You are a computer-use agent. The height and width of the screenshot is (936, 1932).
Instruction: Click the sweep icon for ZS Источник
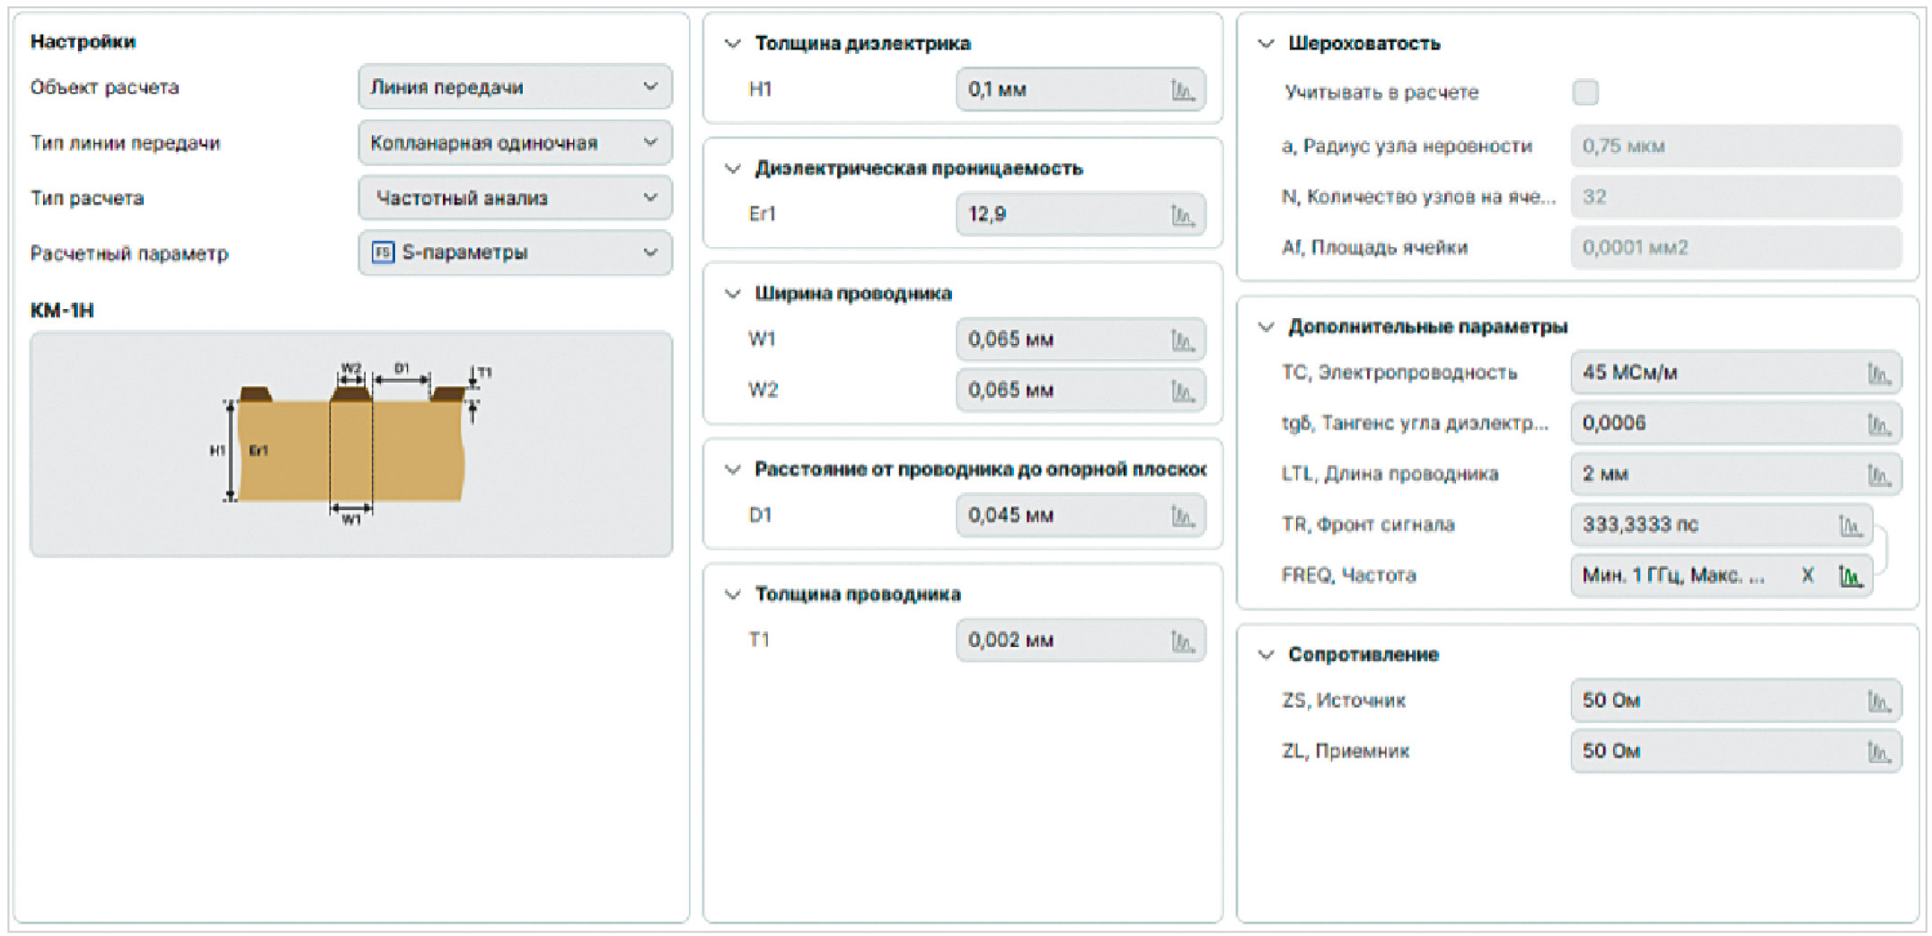1879,701
